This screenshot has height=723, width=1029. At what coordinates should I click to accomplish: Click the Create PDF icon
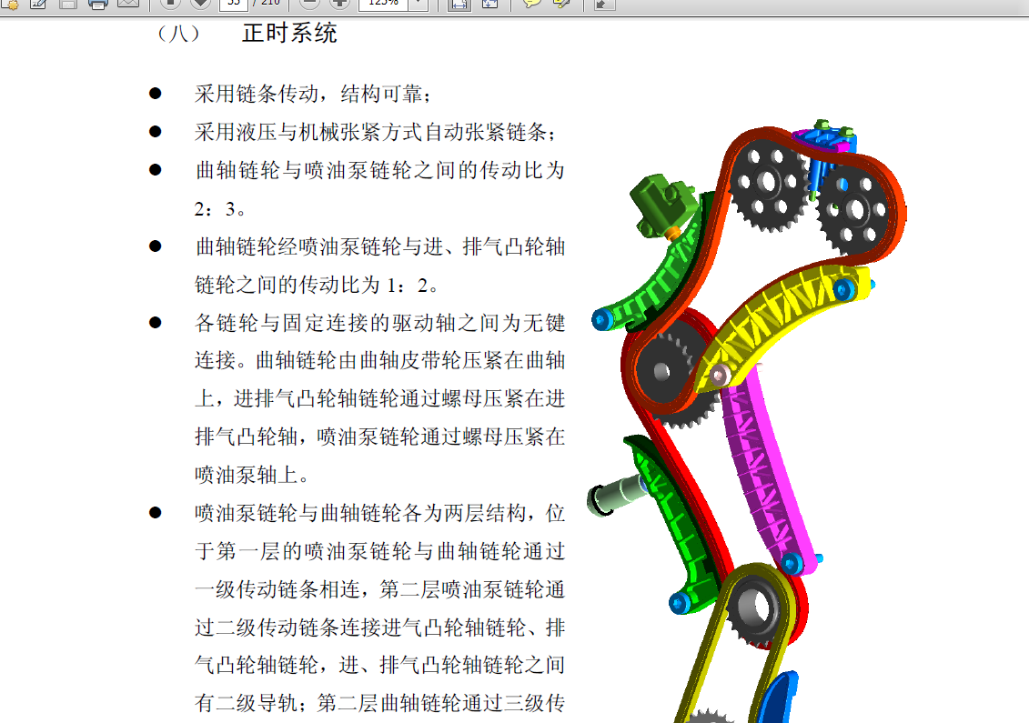[10, 3]
